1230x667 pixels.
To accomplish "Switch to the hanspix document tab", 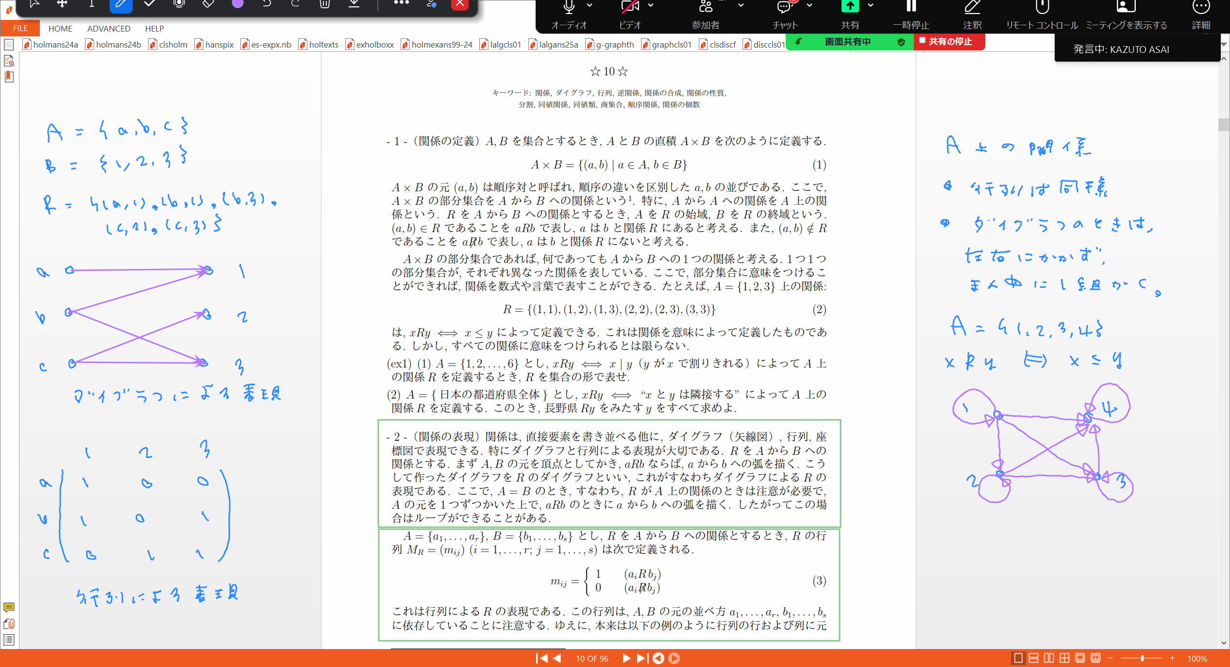I will [x=214, y=45].
